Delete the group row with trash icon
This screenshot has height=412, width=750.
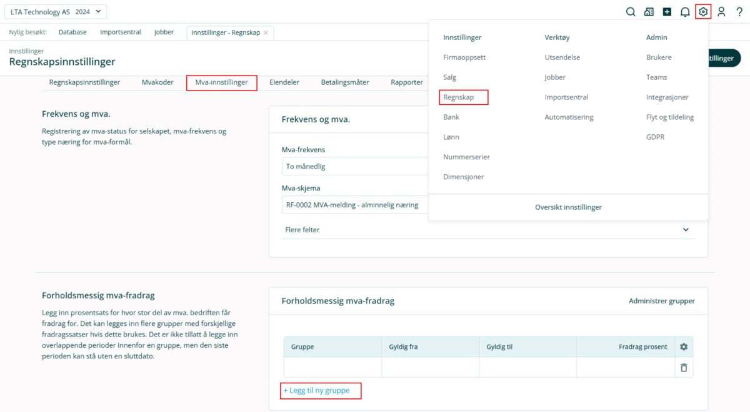(x=683, y=368)
